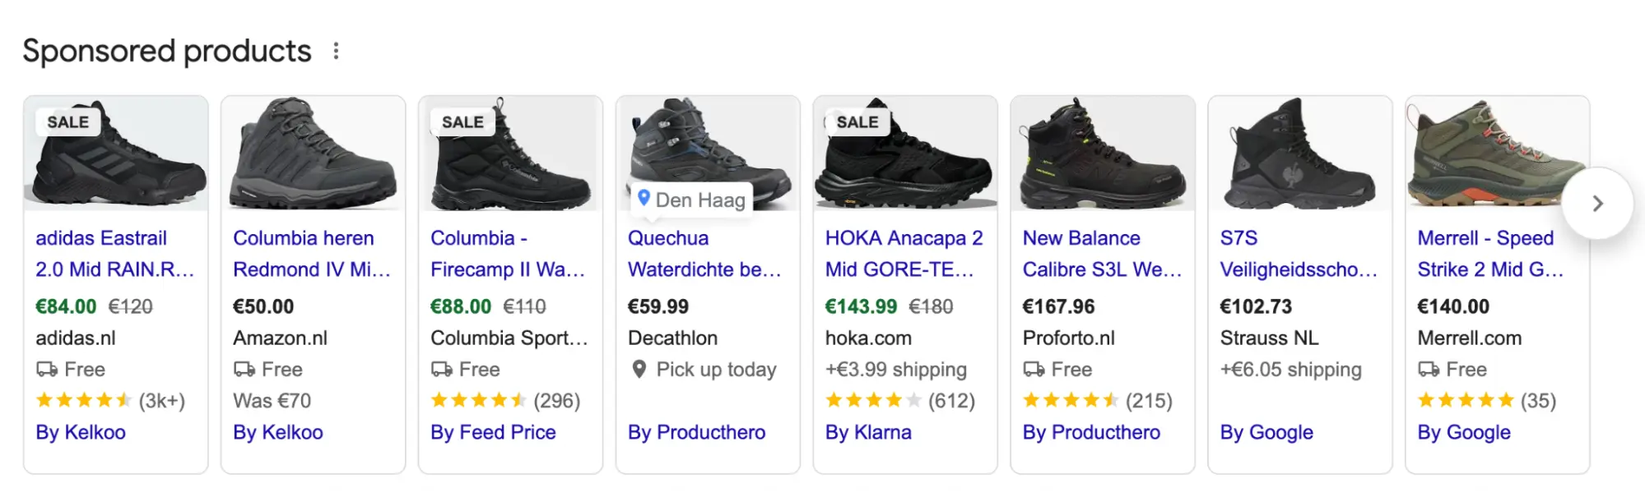This screenshot has width=1645, height=492.
Task: Click the pickup location pin on Quechua card
Action: coord(638,369)
